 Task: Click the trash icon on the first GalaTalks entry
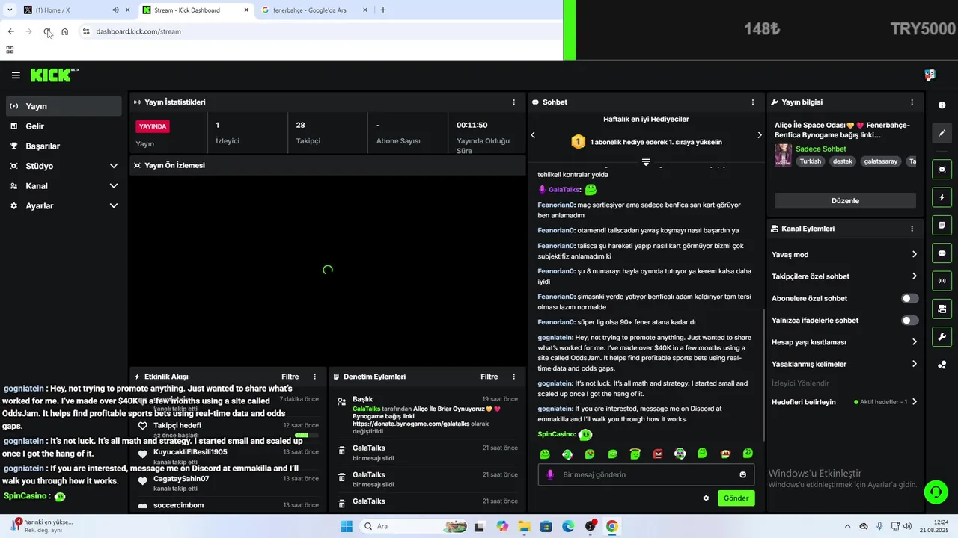(341, 451)
